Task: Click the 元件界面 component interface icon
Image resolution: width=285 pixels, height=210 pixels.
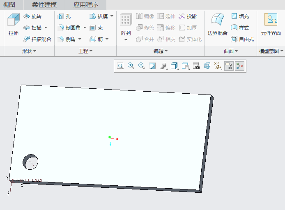Action: click(x=271, y=25)
